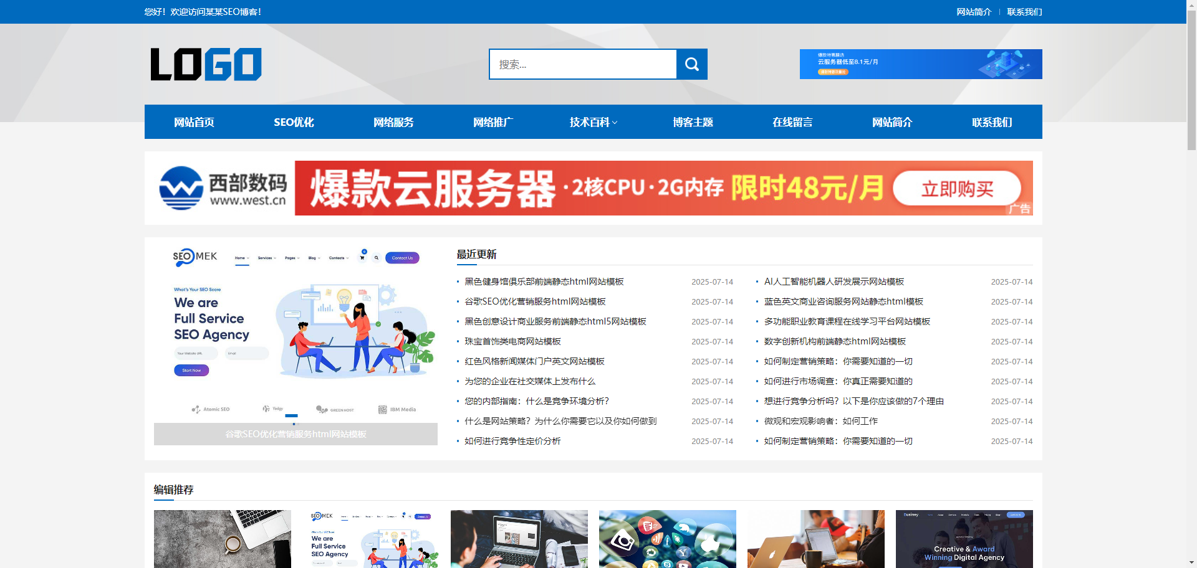Open 黑色健身馆俱乐部前端静态html网站模板 article

coord(544,282)
